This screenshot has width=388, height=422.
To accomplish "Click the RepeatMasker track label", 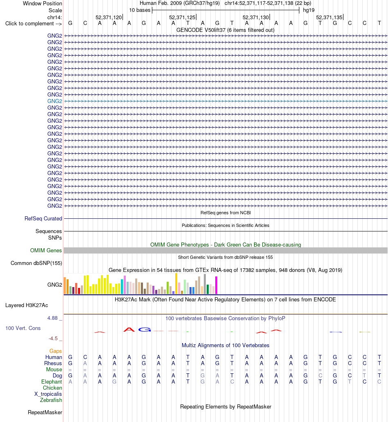I will (45, 413).
